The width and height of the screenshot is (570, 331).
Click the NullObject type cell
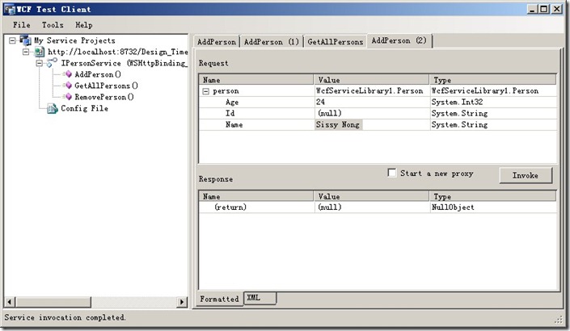493,207
